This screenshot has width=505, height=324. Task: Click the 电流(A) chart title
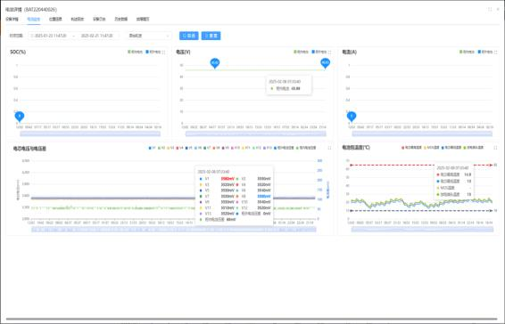click(350, 52)
